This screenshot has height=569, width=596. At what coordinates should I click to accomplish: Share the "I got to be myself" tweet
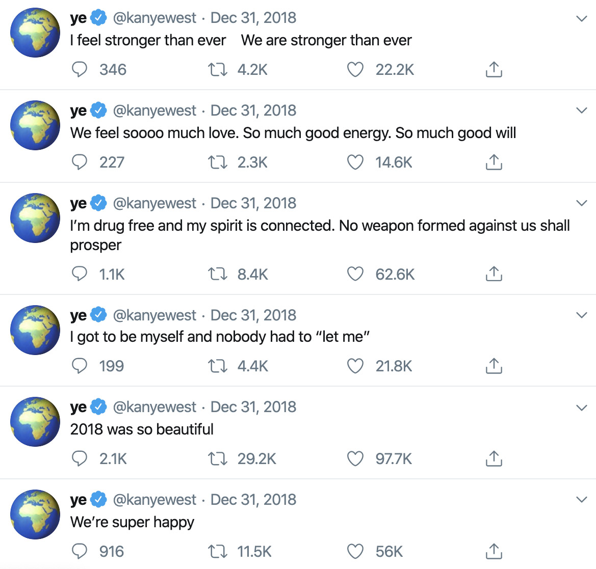coord(494,366)
